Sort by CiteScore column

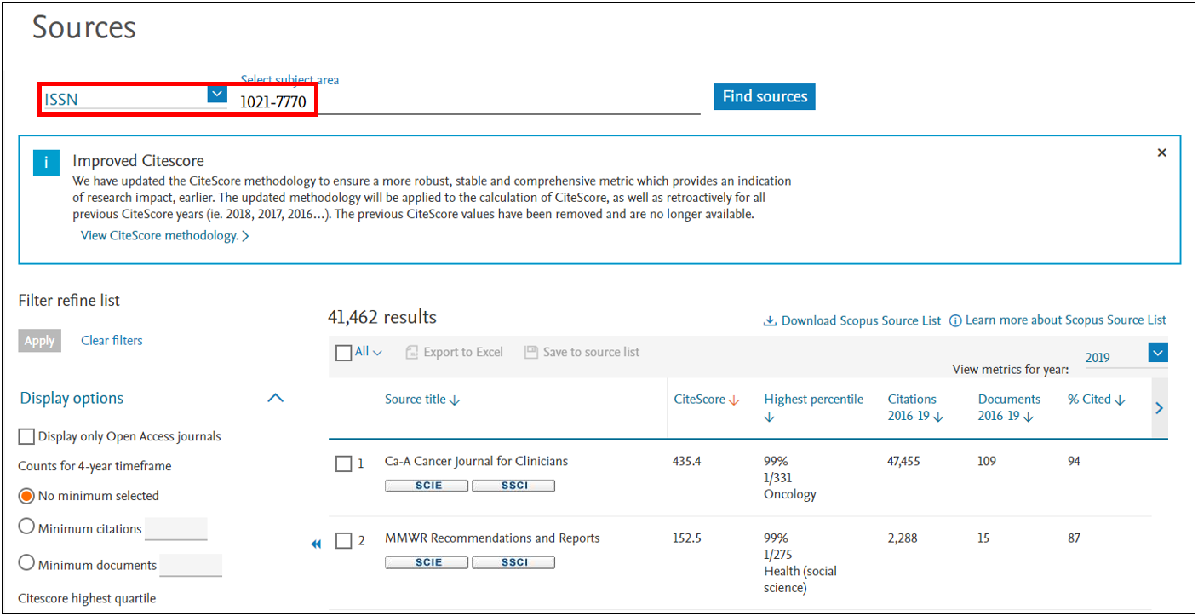click(707, 400)
